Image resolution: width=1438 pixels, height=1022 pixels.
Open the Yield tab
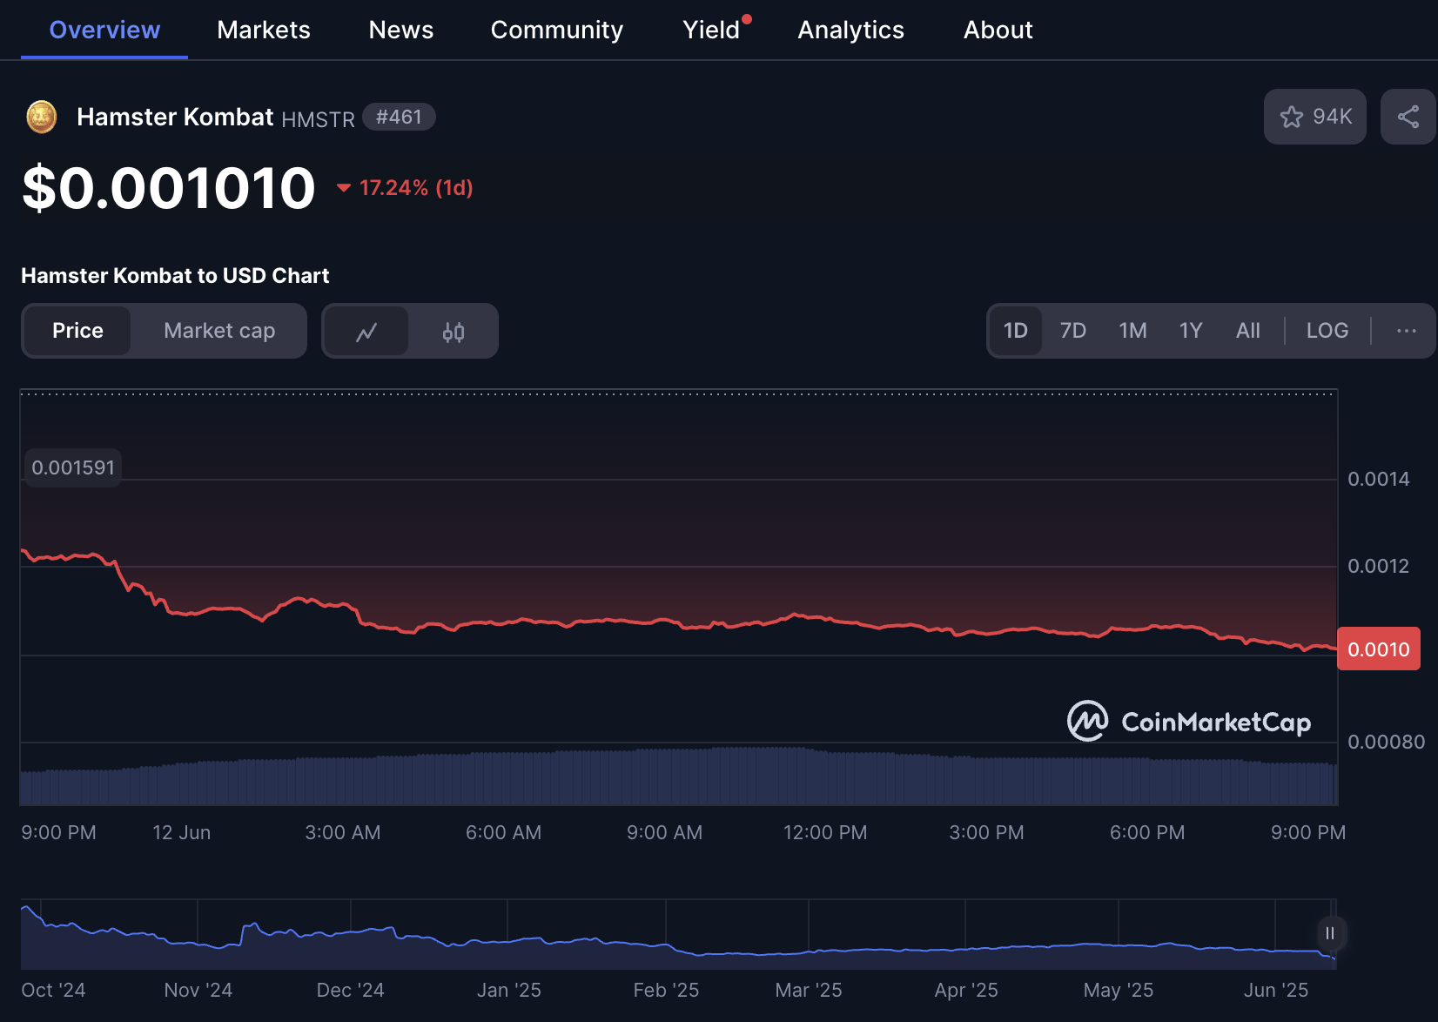pyautogui.click(x=711, y=30)
